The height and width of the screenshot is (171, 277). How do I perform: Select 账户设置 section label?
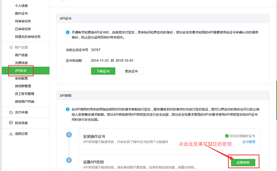point(21,47)
